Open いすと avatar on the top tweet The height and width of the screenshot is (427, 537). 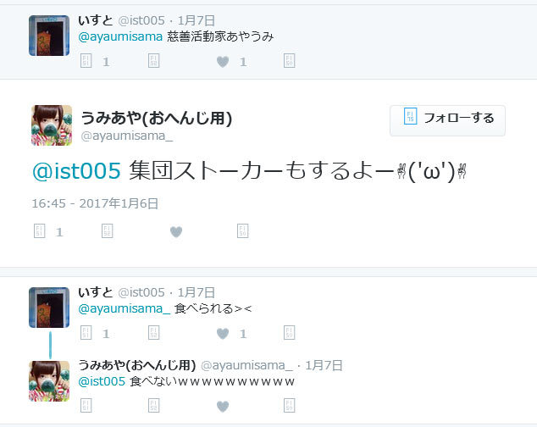(49, 36)
